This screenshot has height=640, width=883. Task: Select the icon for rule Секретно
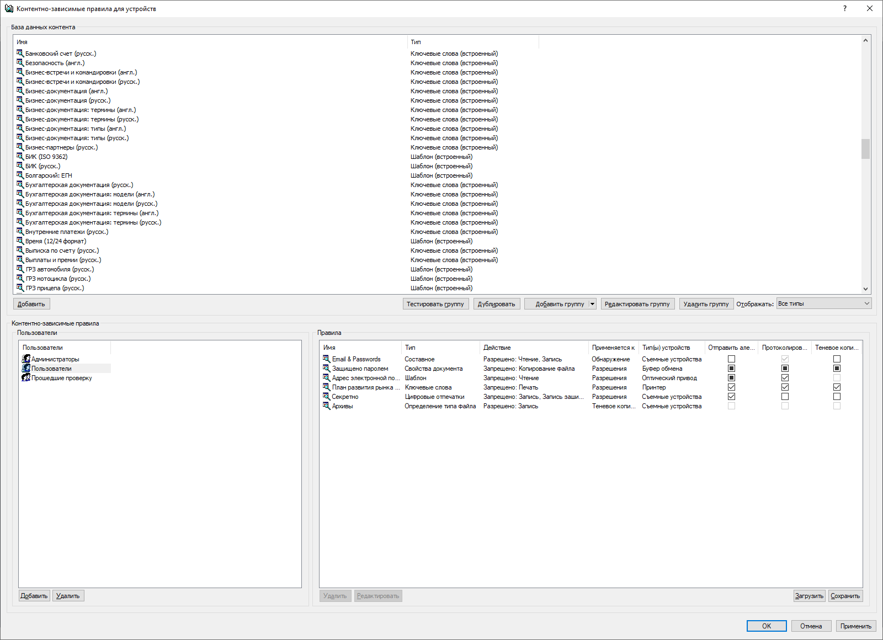pyautogui.click(x=327, y=397)
